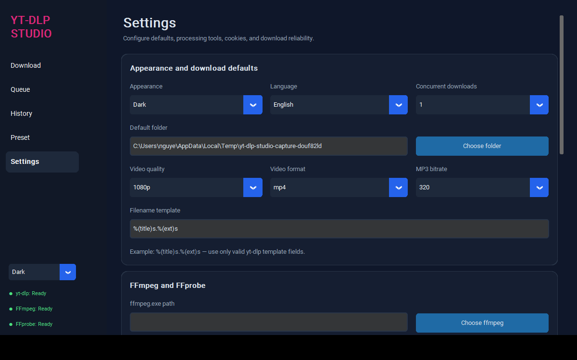Click the Choose folder button
Image resolution: width=577 pixels, height=360 pixels.
pos(482,146)
